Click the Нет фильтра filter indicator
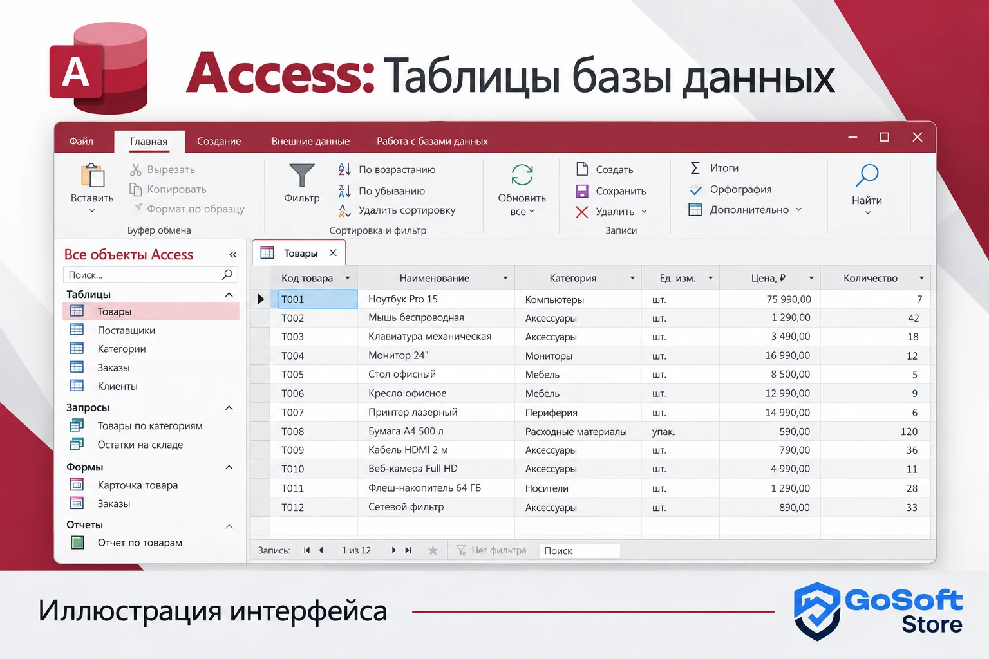The height and width of the screenshot is (659, 989). coord(492,550)
